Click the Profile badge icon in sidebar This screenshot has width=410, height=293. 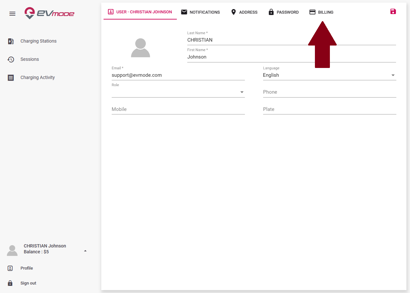point(10,268)
